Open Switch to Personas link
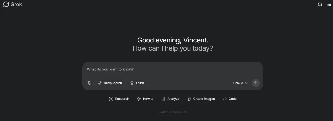Image resolution: width=333 pixels, height=121 pixels. pos(173,112)
